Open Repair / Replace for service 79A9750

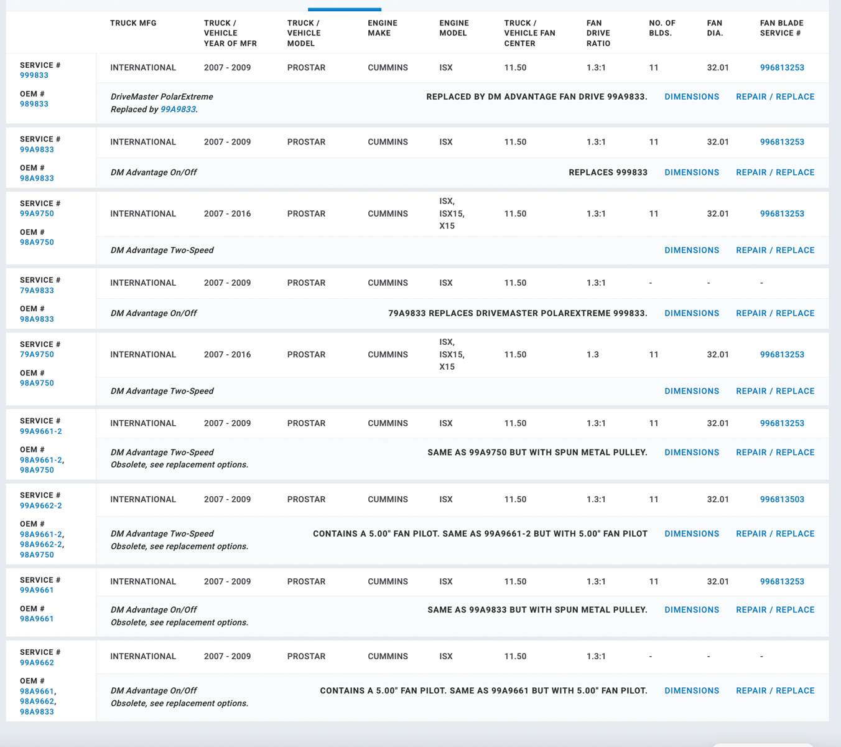coord(775,391)
